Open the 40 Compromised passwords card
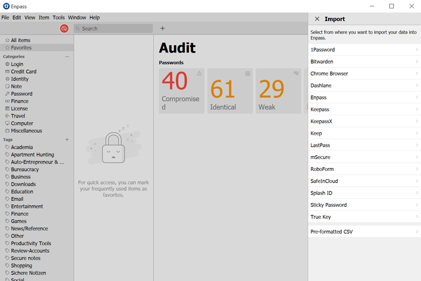Viewport: 421px width, 281px height. (182, 91)
